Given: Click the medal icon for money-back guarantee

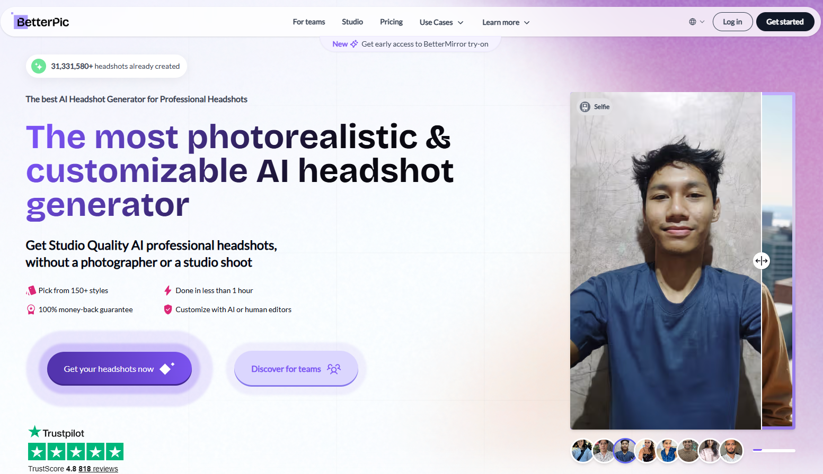Looking at the screenshot, I should pyautogui.click(x=30, y=309).
